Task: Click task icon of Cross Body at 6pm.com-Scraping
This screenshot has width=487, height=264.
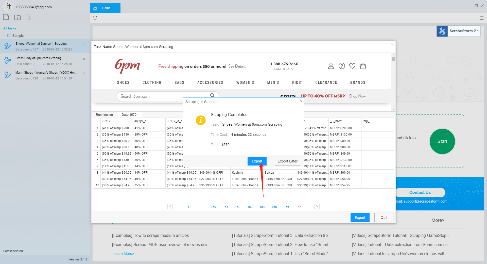Action: click(8, 60)
